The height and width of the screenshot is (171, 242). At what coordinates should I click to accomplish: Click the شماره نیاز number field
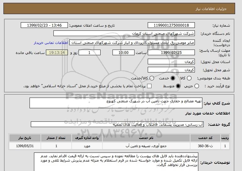(x=171, y=25)
